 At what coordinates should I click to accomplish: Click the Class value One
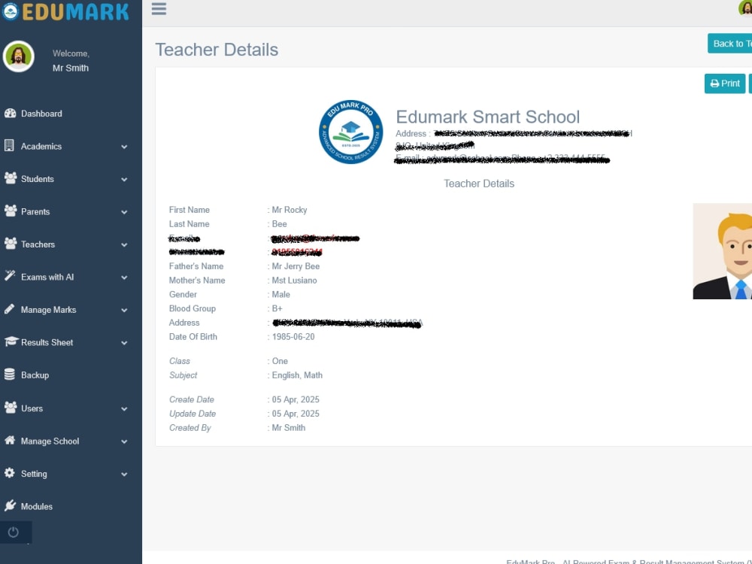pyautogui.click(x=280, y=361)
